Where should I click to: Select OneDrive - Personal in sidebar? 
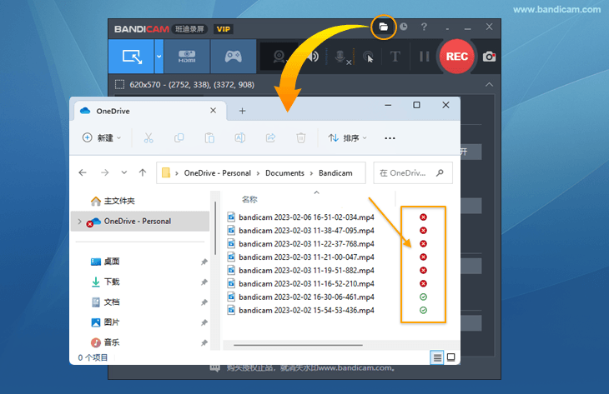(140, 222)
